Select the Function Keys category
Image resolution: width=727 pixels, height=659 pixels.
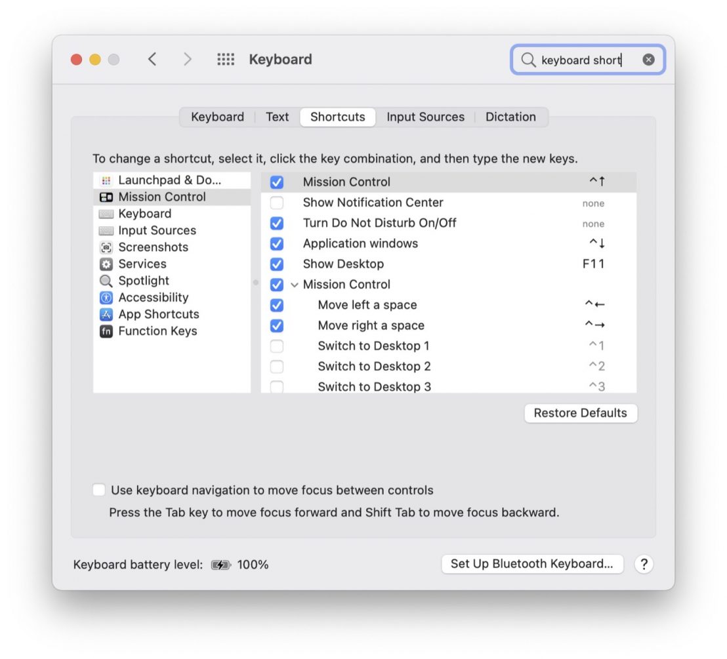pos(157,331)
